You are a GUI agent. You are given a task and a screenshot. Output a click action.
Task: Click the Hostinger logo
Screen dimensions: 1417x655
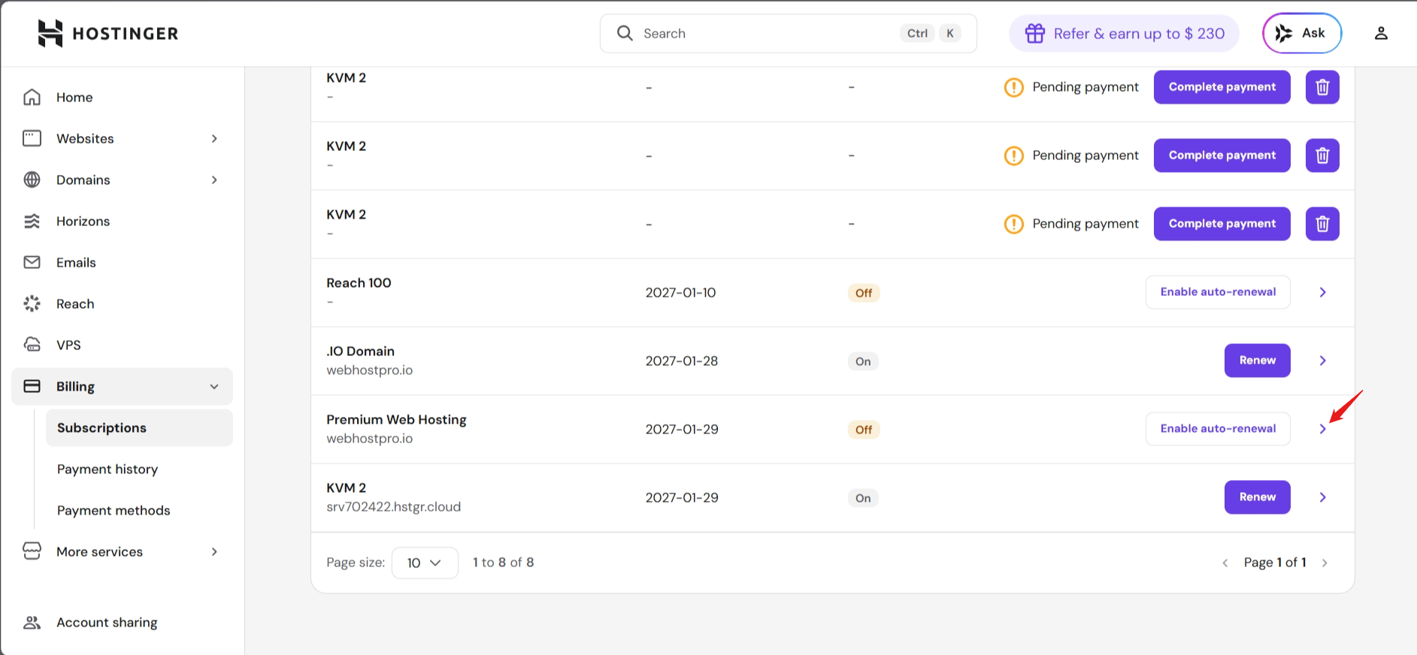[x=107, y=33]
